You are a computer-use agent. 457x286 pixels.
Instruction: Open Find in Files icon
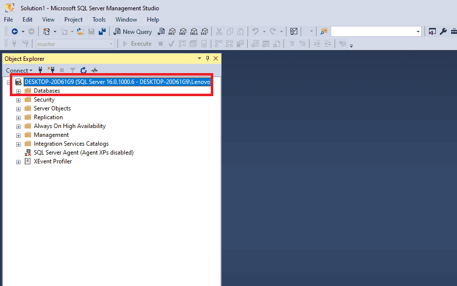click(x=324, y=31)
